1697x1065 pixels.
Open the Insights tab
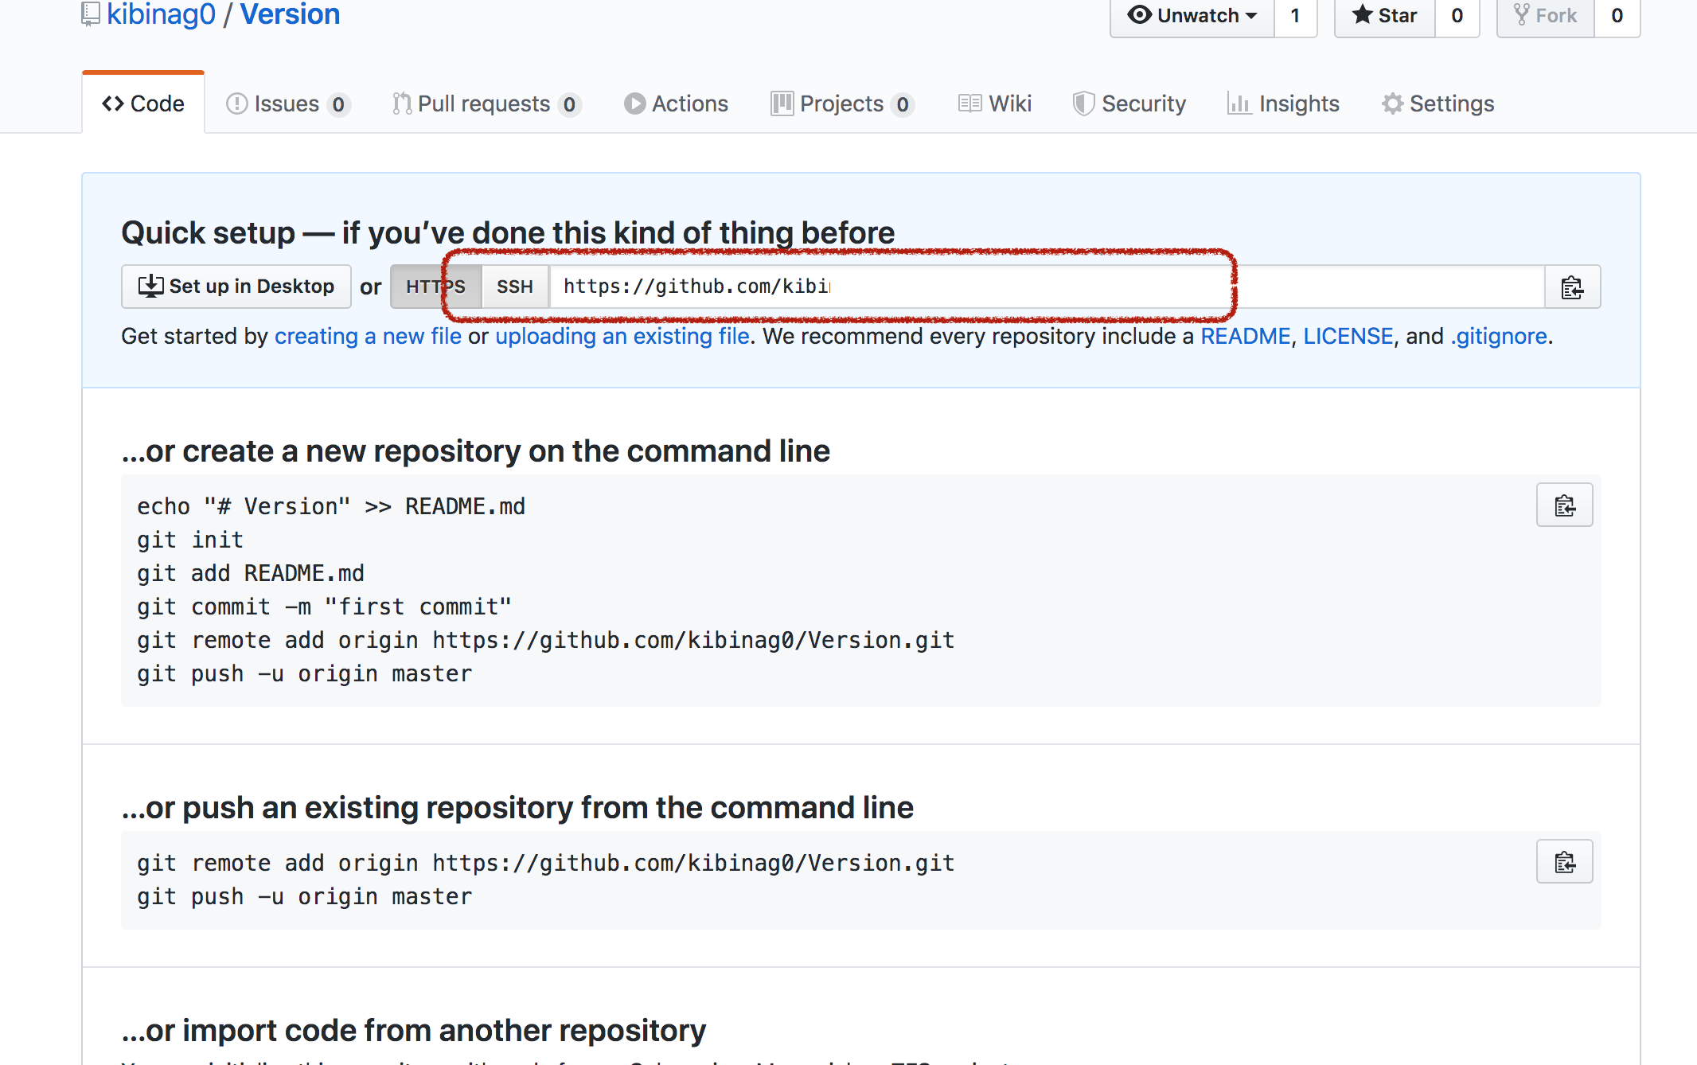pyautogui.click(x=1283, y=103)
